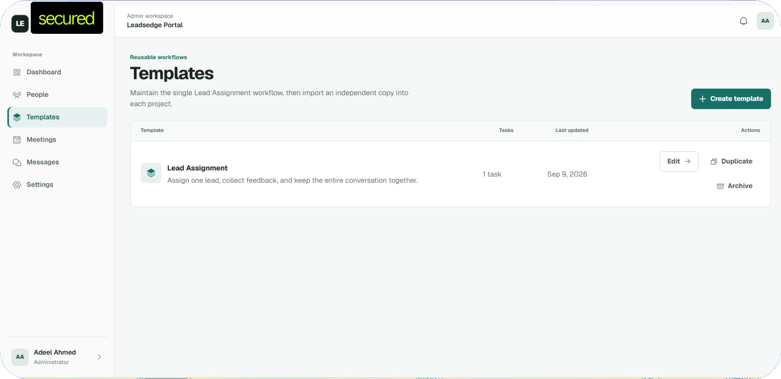Go to Dashboard in the sidebar
Image resolution: width=781 pixels, height=379 pixels.
[x=57, y=72]
